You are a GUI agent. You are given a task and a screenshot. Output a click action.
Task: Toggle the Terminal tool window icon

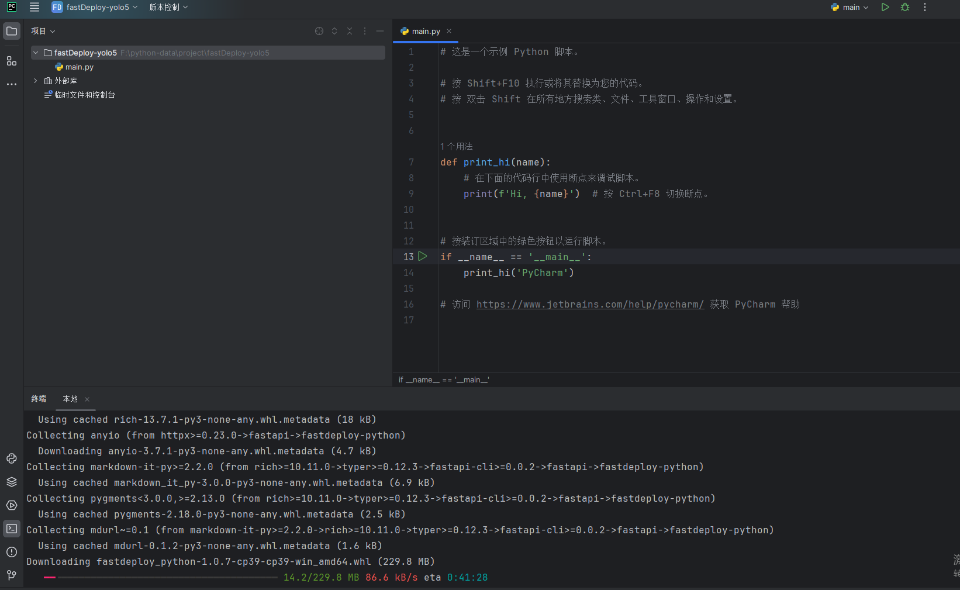(x=12, y=529)
